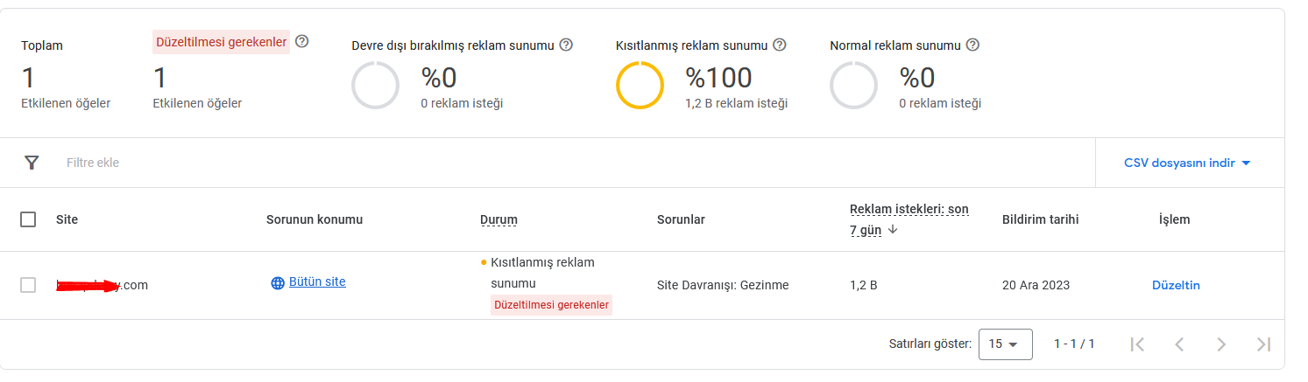Open the CSV dosyasını indir dropdown
The image size is (1308, 382).
point(1187,163)
